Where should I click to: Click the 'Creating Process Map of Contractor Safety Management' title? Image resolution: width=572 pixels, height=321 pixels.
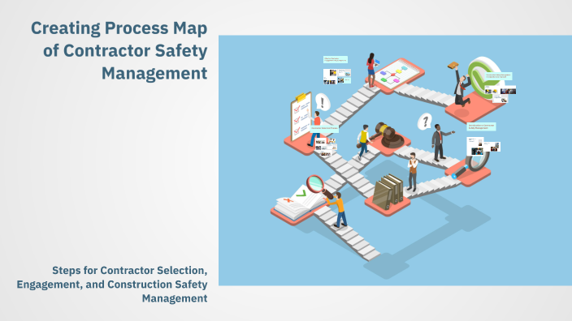[x=119, y=50]
